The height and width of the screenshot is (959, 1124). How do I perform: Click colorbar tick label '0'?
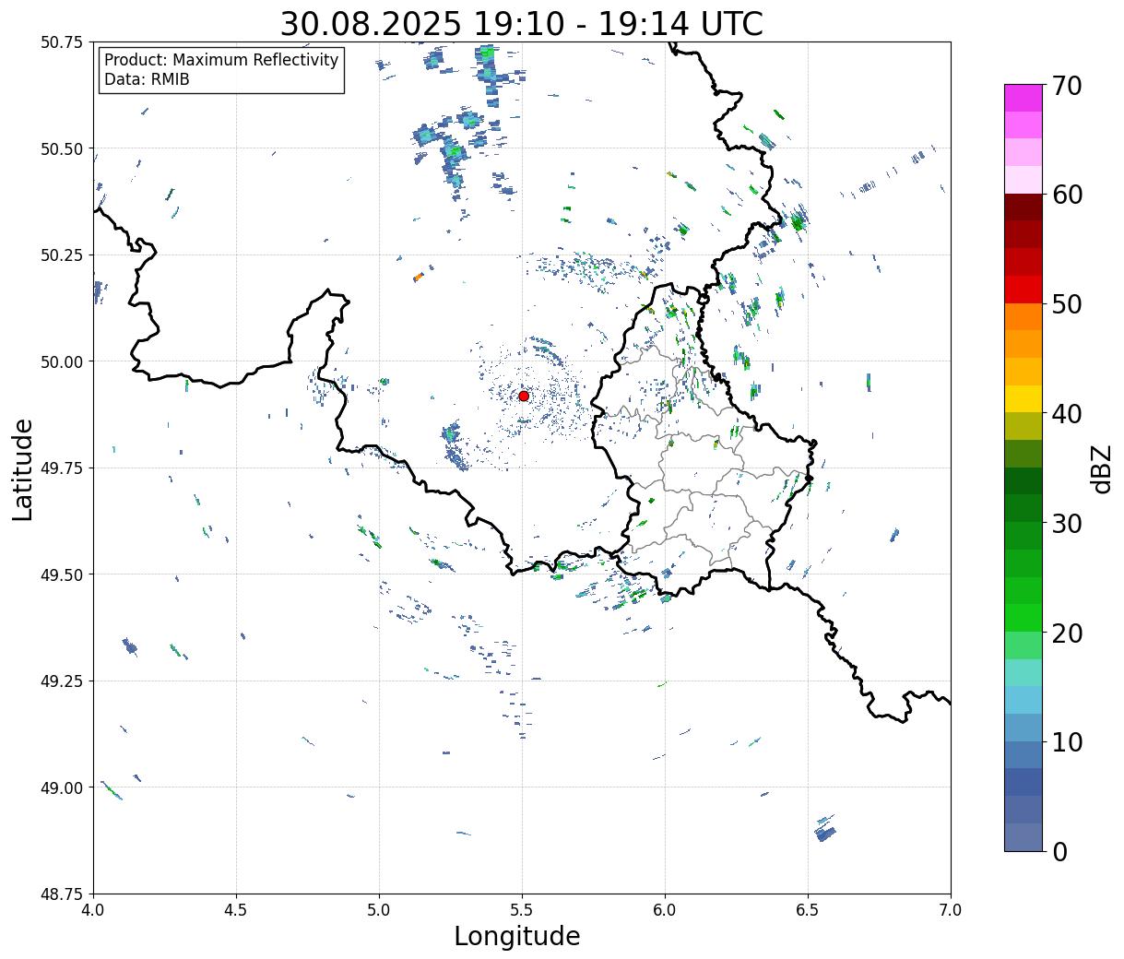coord(1059,852)
